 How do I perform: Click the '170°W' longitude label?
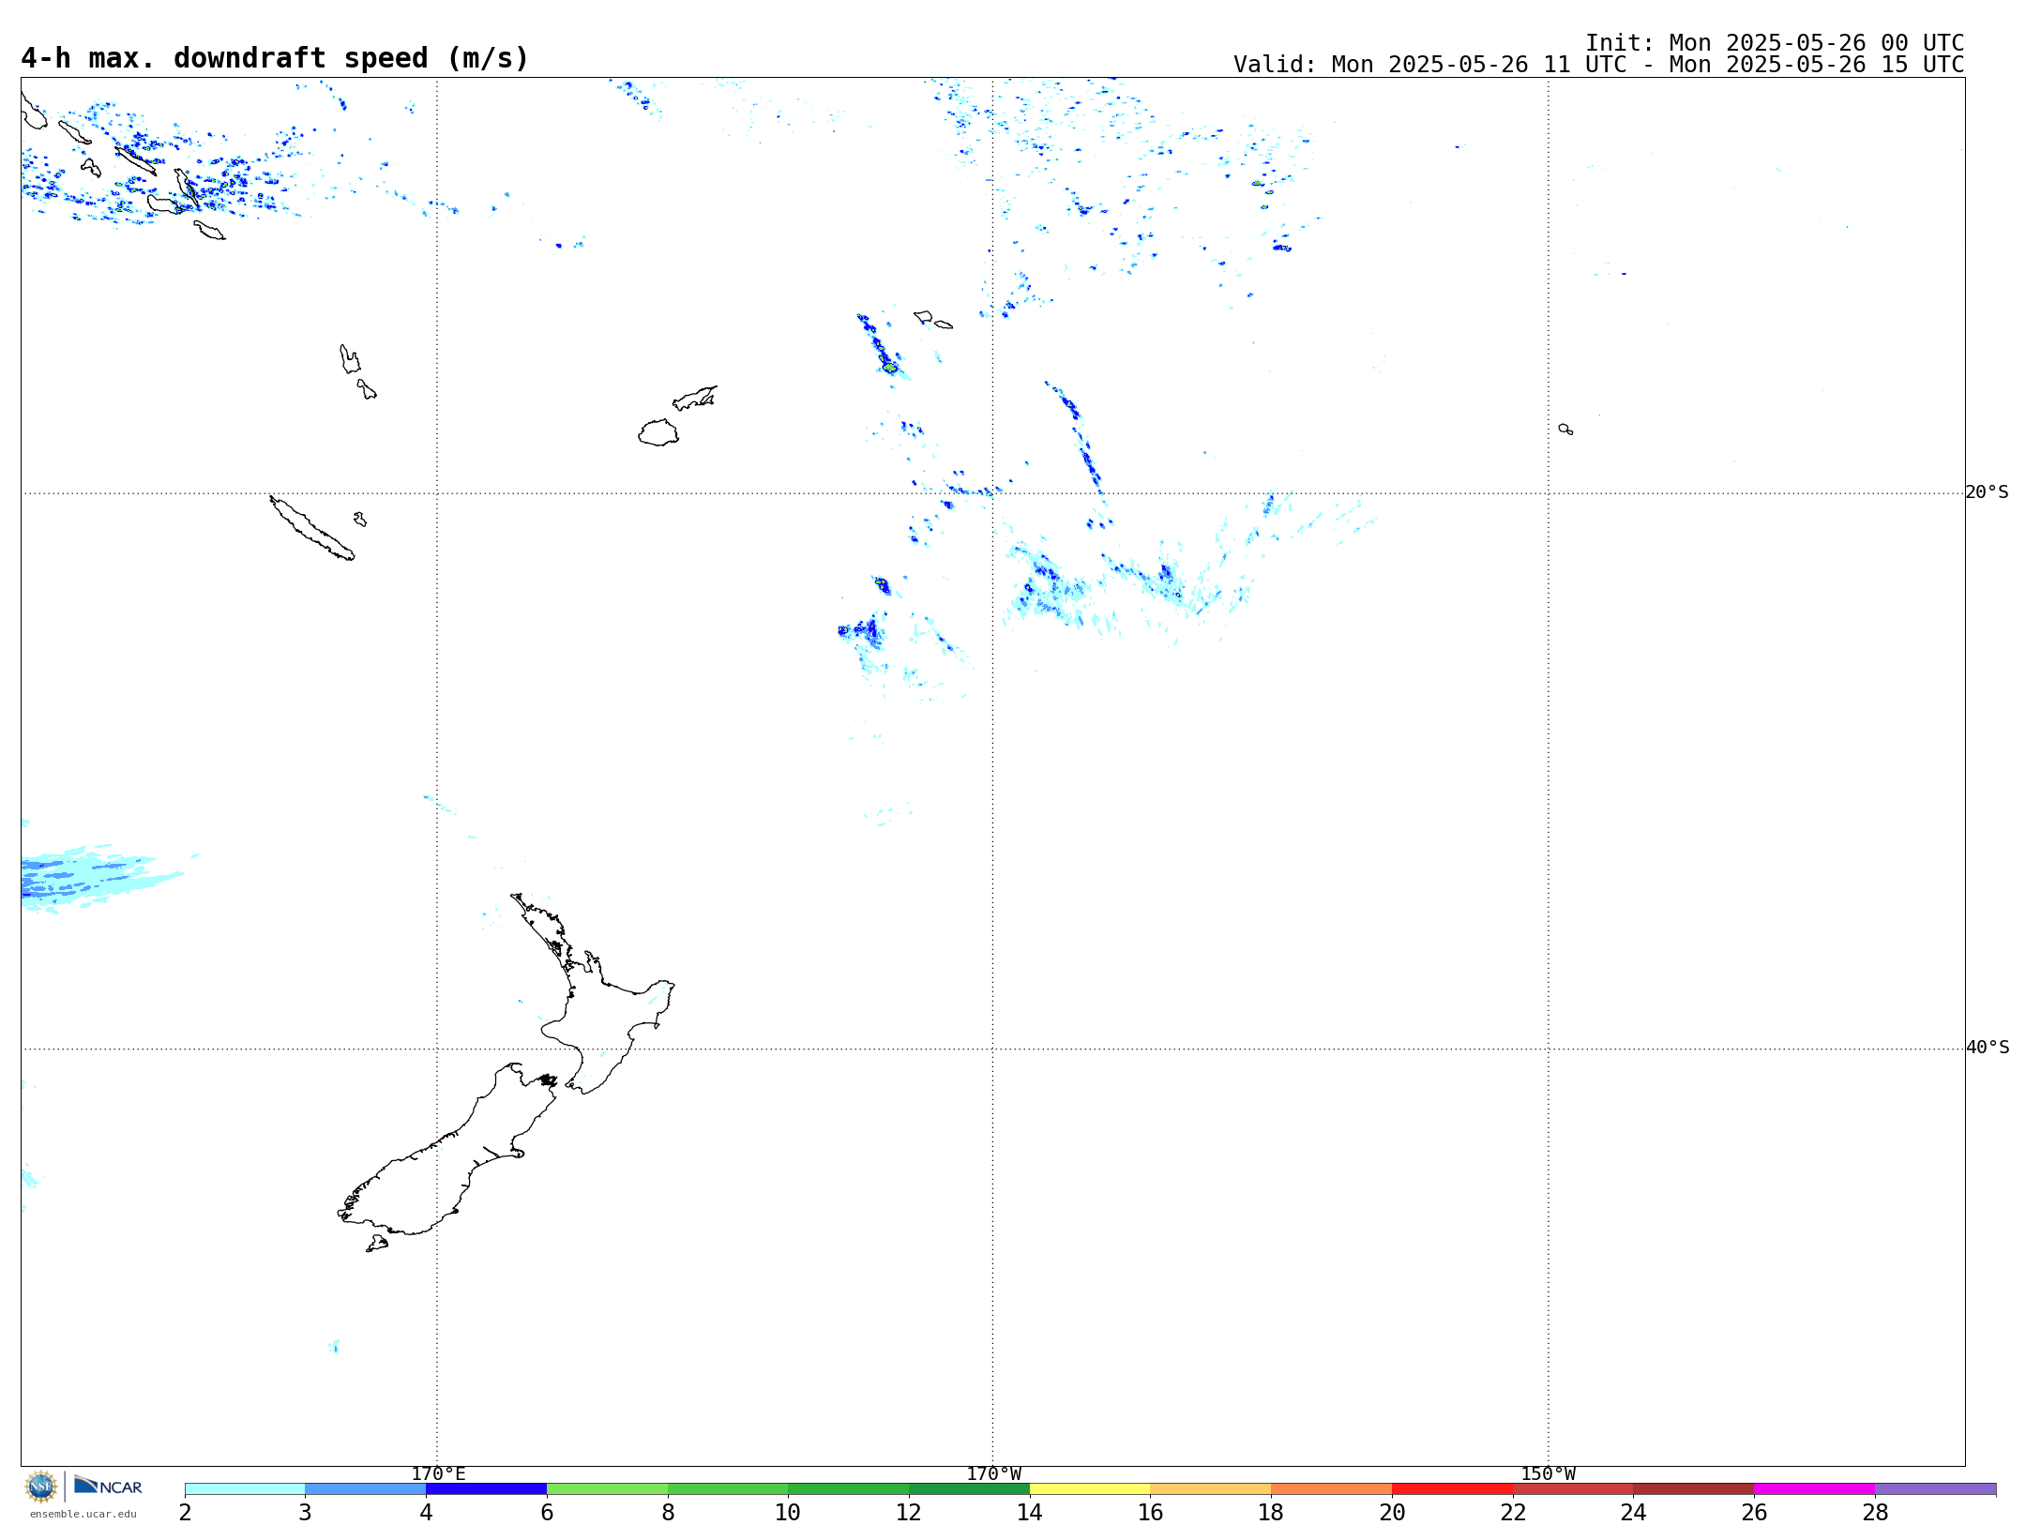tap(994, 1474)
